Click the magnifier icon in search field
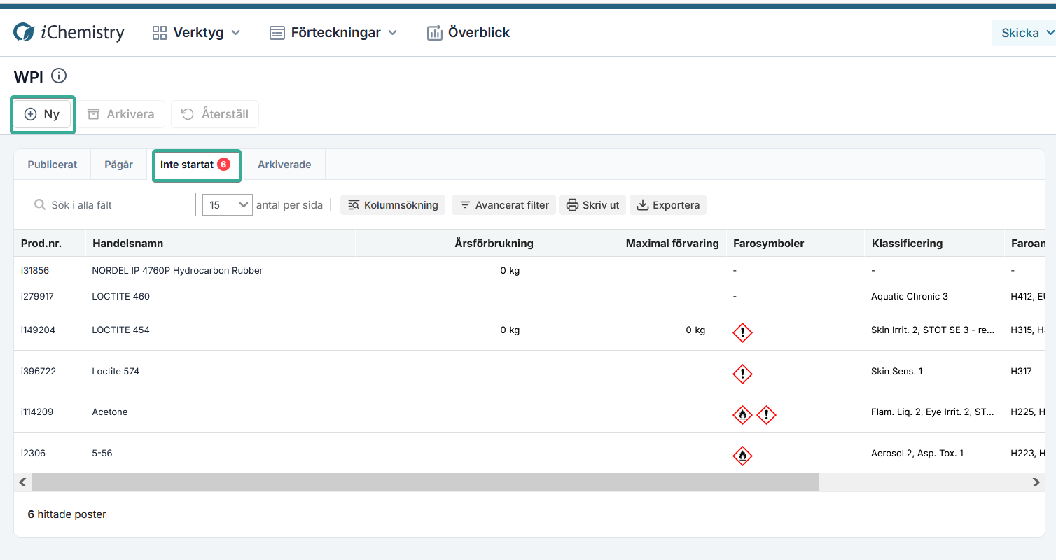This screenshot has width=1056, height=560. 39,205
